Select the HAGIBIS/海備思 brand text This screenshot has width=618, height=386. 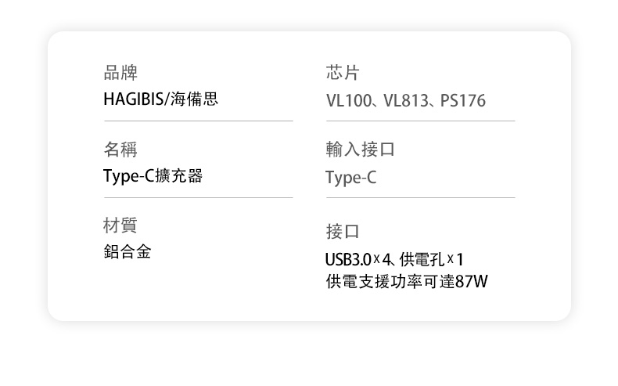pos(161,99)
